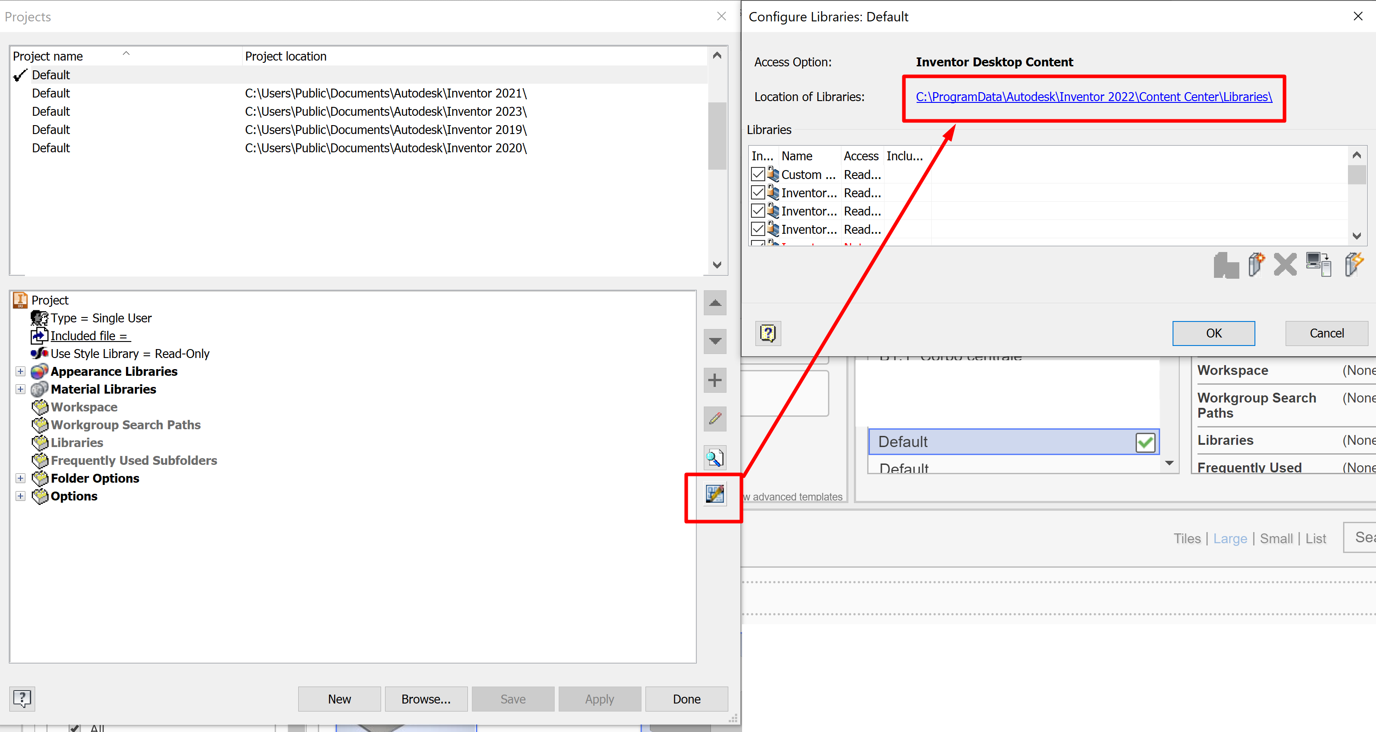Toggle the first Inventor library checkbox
The width and height of the screenshot is (1376, 732).
(757, 192)
